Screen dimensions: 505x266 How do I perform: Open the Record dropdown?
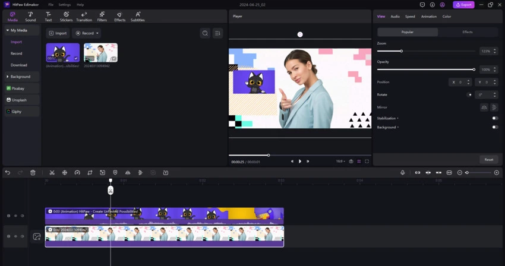[87, 33]
